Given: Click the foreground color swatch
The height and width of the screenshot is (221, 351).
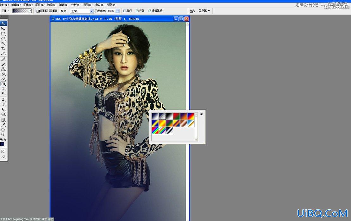Looking at the screenshot, I should click(2, 144).
